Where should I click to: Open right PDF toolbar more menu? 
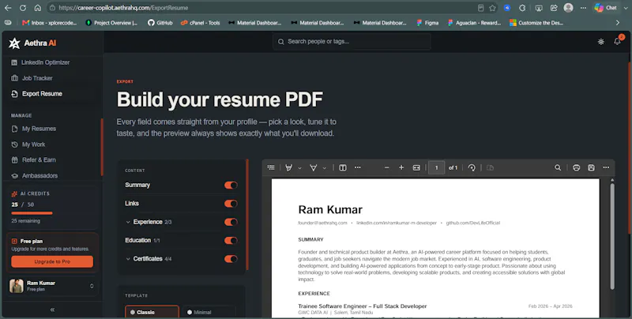[606, 167]
